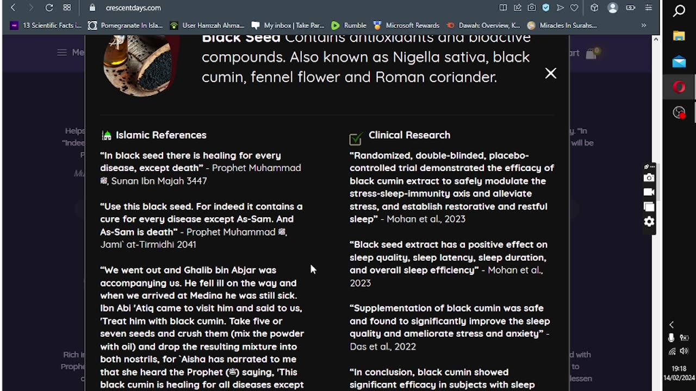This screenshot has width=696, height=391.
Task: Click the mosque icon beside Islamic References
Action: click(107, 136)
